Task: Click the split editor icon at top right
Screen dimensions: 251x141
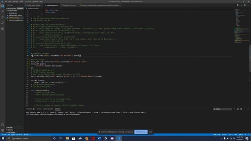Action: tap(245, 5)
